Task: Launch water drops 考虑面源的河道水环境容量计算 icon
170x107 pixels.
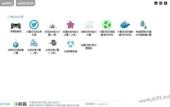Action: [143, 25]
